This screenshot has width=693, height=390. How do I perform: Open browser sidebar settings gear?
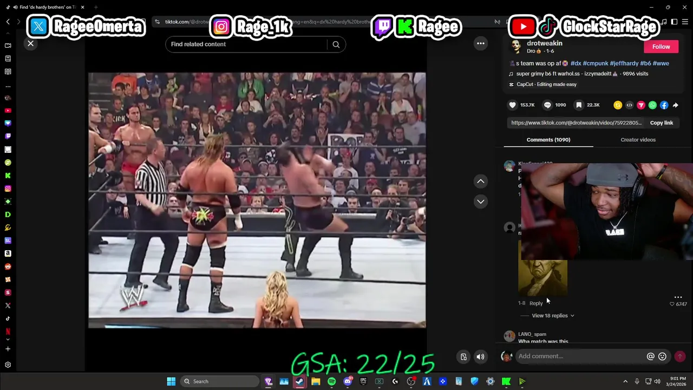[8, 365]
